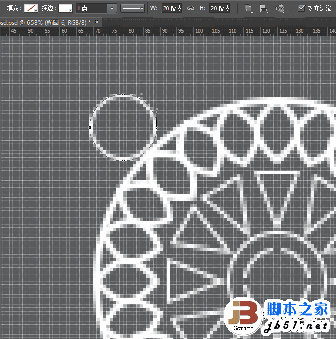The image size is (336, 339).
Task: Open the path operations icon
Action: (x=248, y=9)
